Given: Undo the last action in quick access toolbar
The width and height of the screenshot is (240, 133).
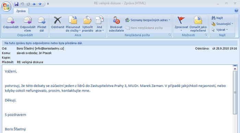Looking at the screenshot, I should tap(22, 4).
